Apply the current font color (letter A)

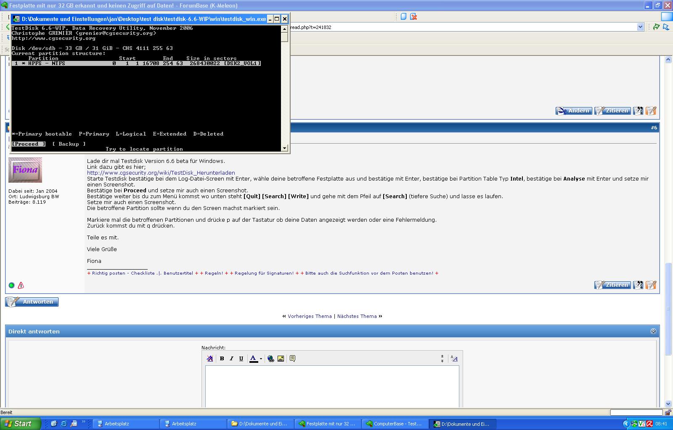coord(253,358)
